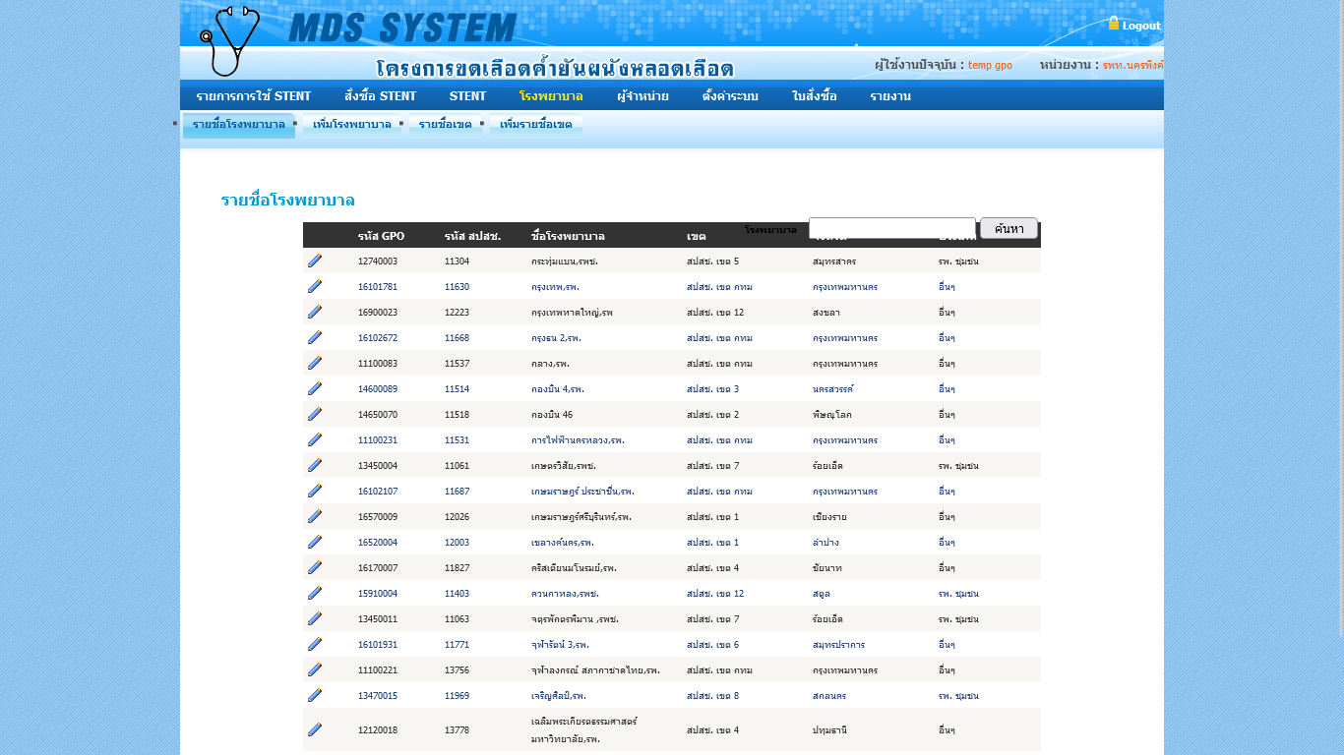Screen dimensions: 1344x755
Task: Open the เกษมราษฎร์ ประชาชื่น,รพ. hospital link
Action: 582,491
